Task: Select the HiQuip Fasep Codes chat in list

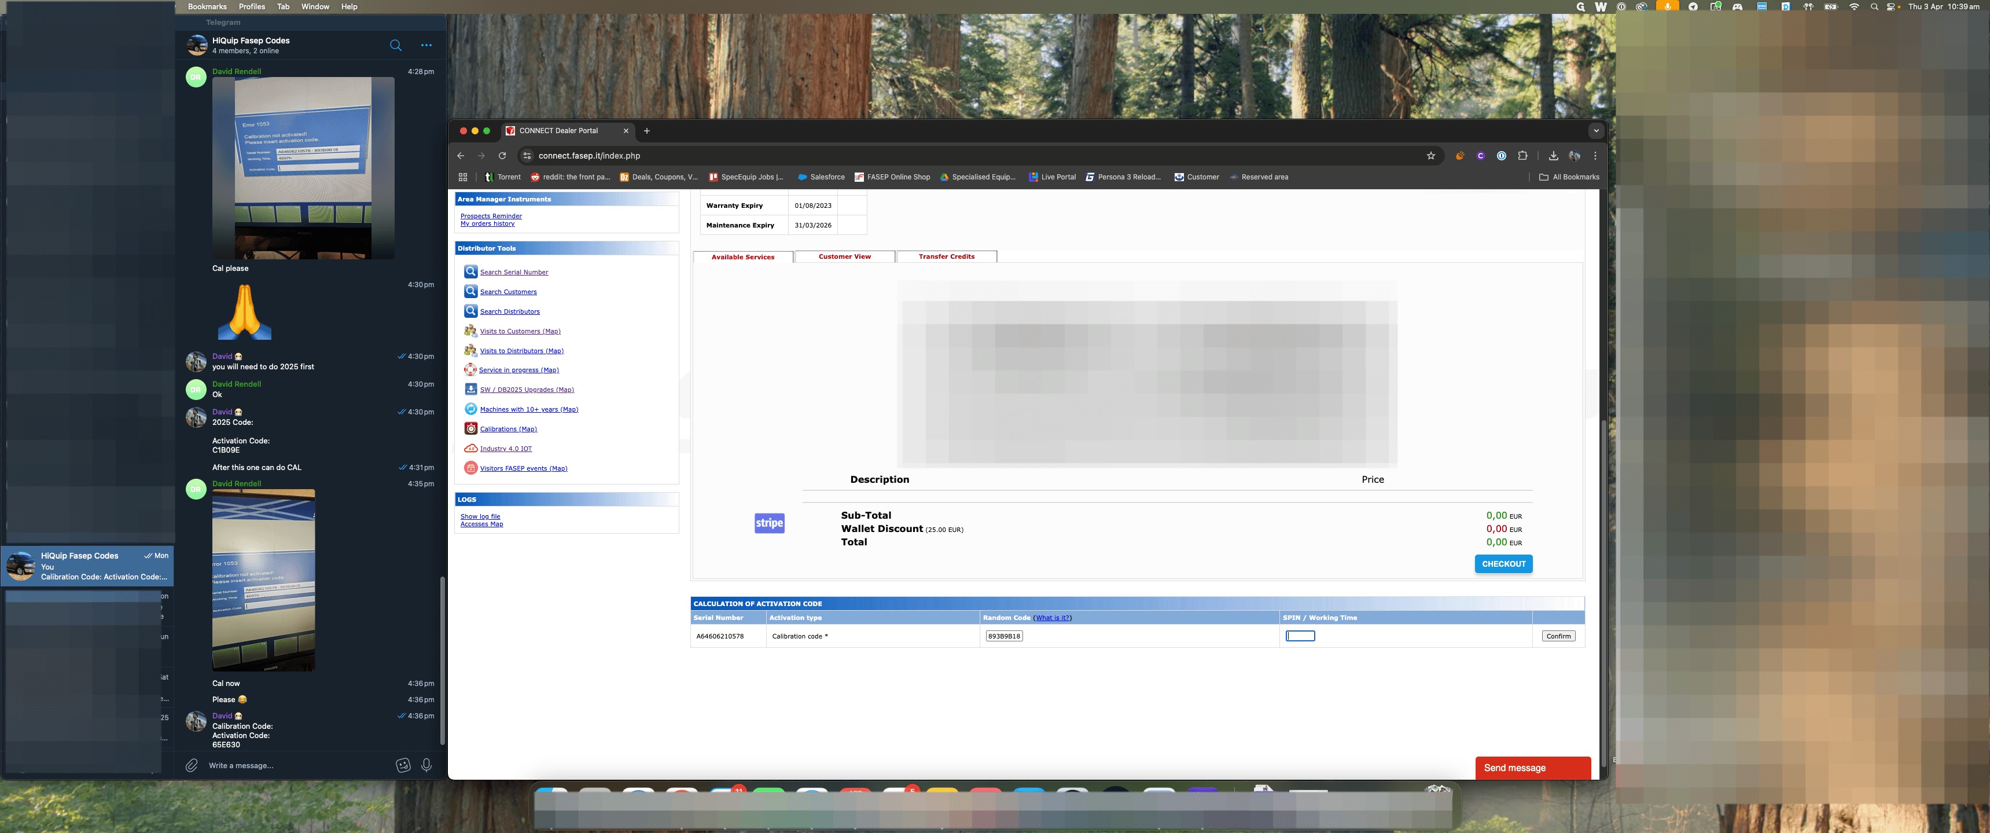Action: click(87, 566)
